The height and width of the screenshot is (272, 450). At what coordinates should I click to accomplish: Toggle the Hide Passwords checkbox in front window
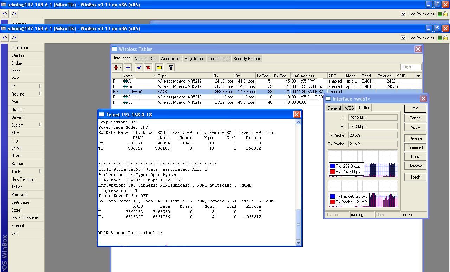[x=403, y=38]
